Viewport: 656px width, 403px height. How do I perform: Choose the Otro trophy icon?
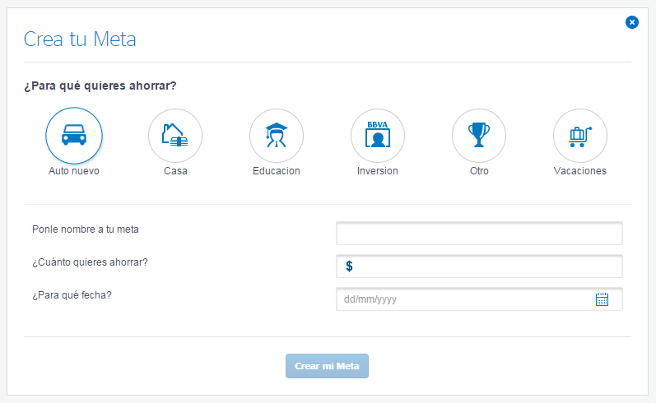point(479,136)
